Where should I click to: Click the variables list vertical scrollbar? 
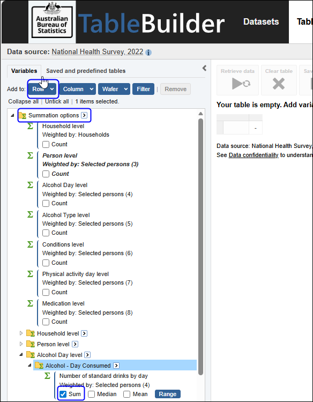(200, 246)
